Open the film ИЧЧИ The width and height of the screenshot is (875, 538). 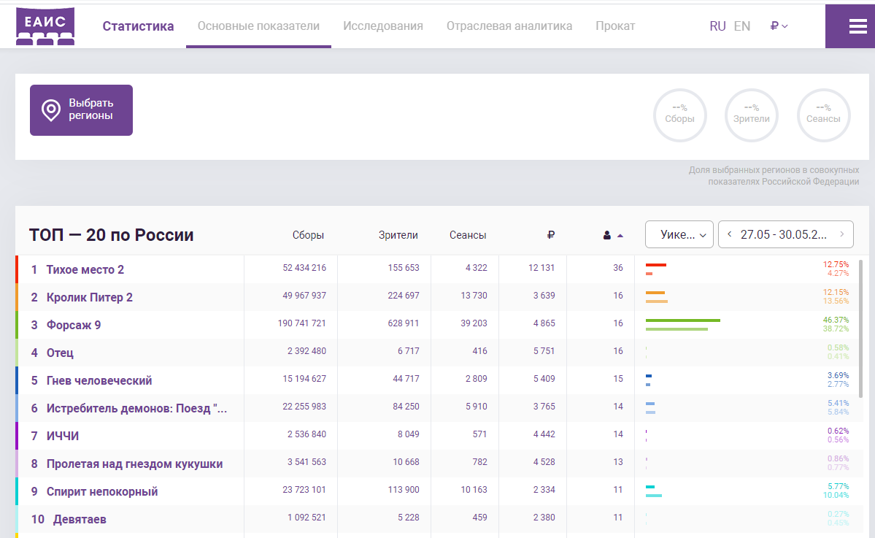tap(63, 436)
